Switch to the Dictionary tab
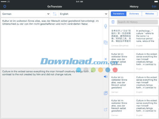Viewport: 159px width, 119px height. click(x=134, y=14)
